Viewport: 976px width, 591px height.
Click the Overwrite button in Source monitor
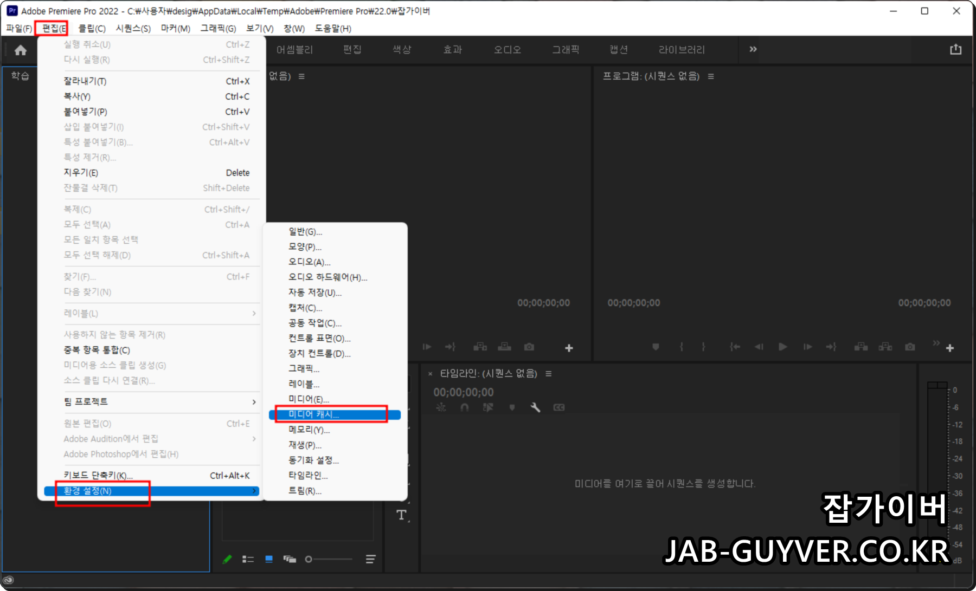click(x=504, y=347)
